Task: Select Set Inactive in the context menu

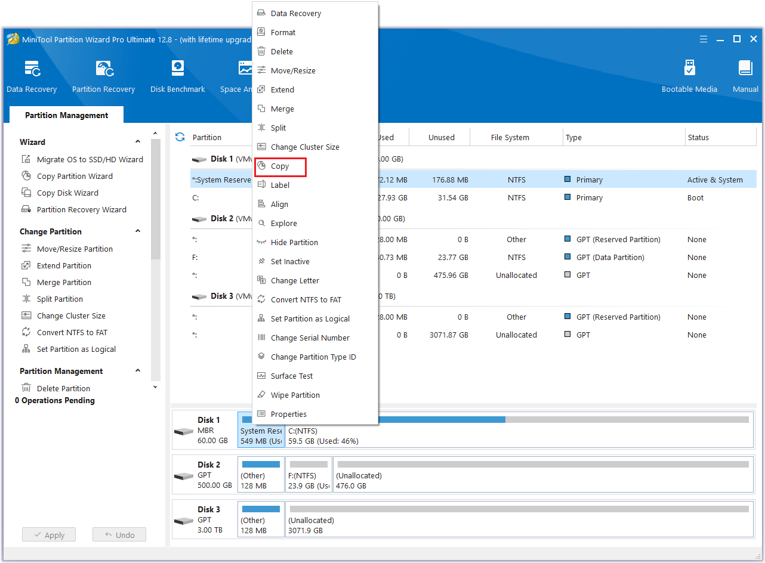Action: tap(315, 261)
